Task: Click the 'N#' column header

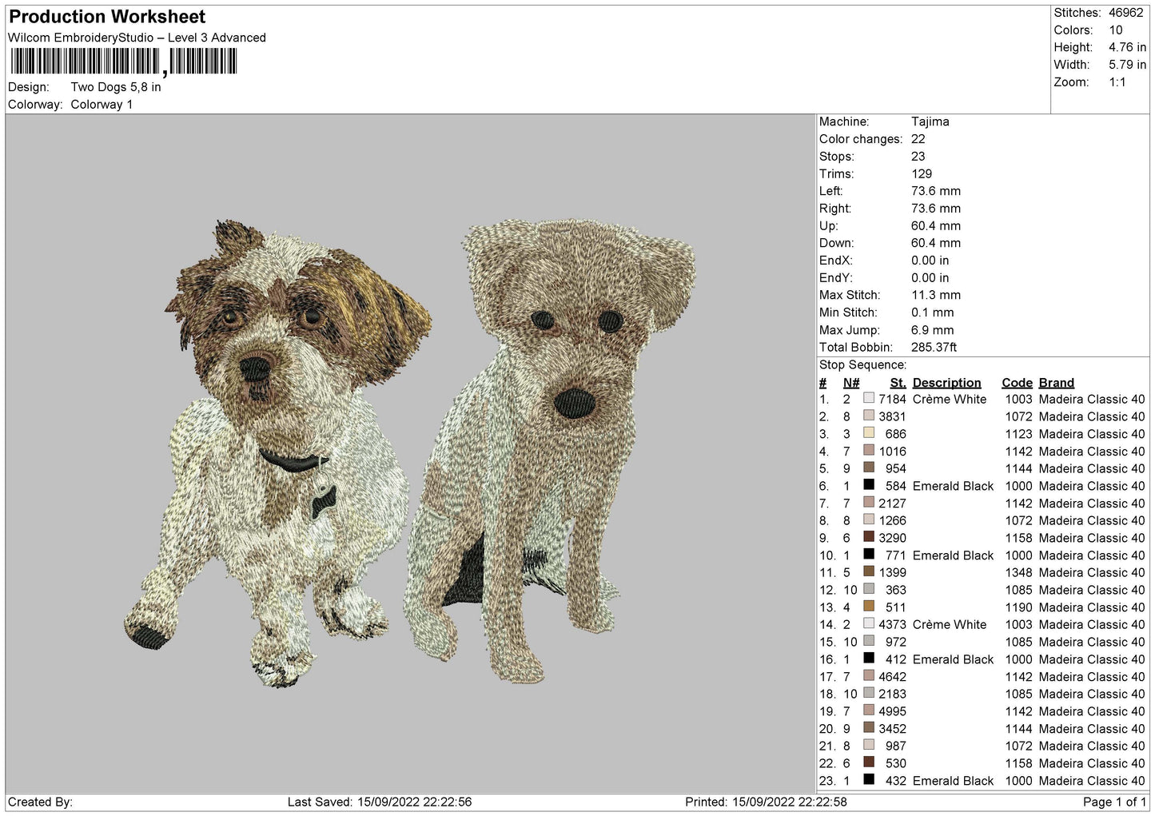Action: click(x=851, y=383)
